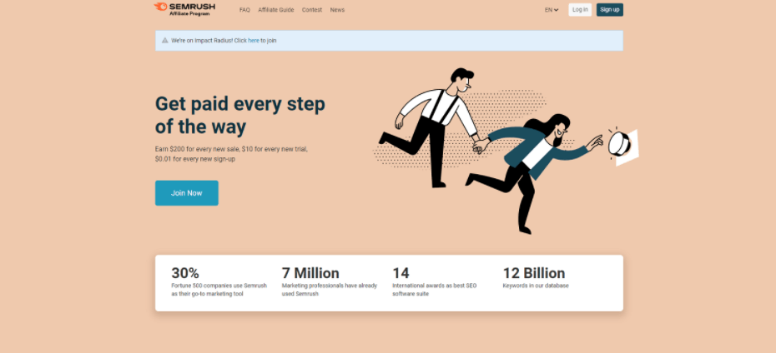Image resolution: width=776 pixels, height=353 pixels.
Task: Click the running couple illustration
Action: click(x=506, y=151)
